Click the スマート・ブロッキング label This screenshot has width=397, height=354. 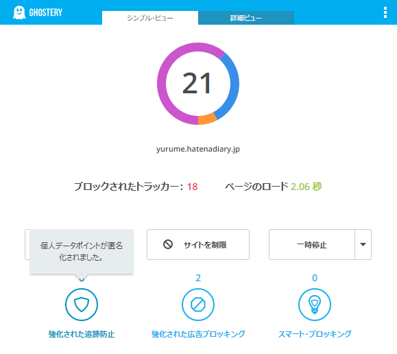[315, 334]
